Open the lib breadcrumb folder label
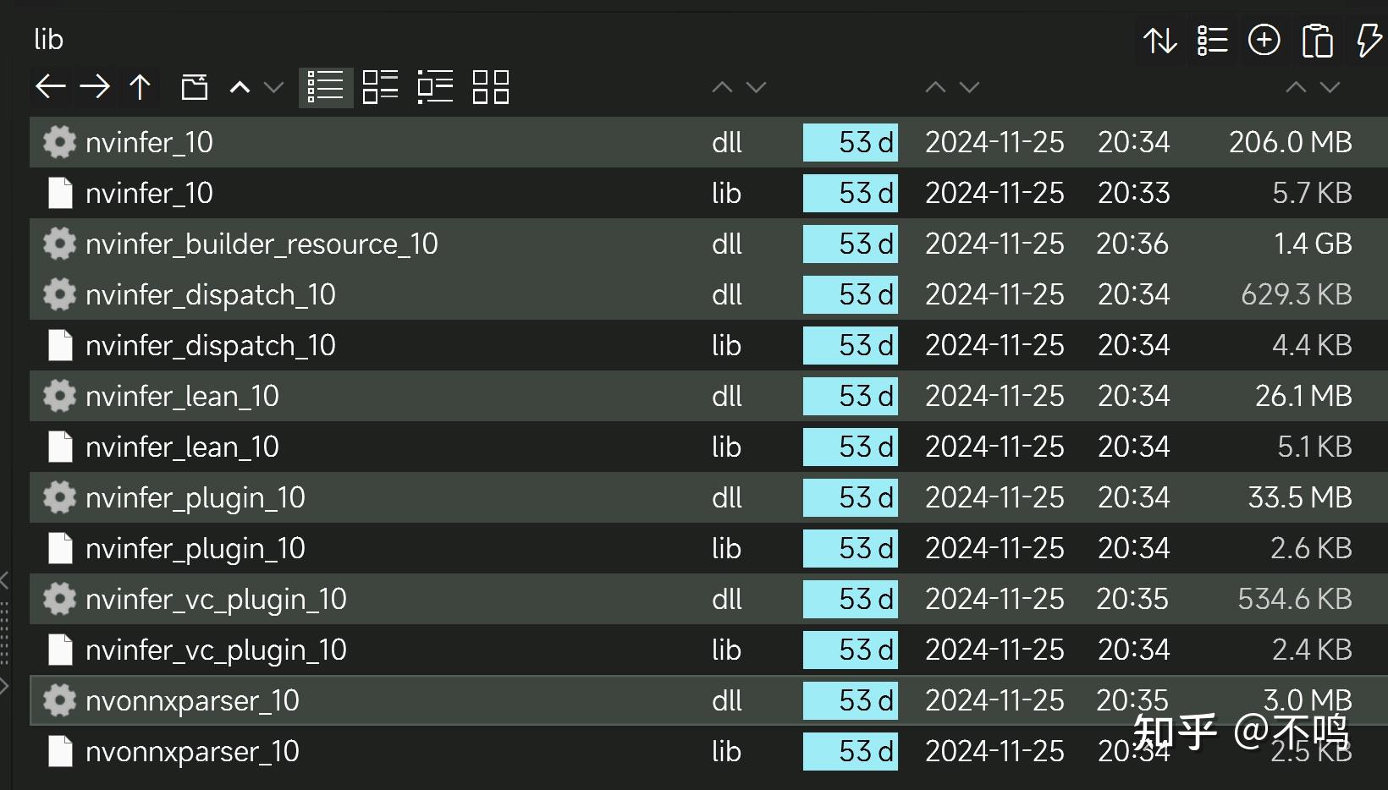This screenshot has width=1388, height=790. [47, 38]
